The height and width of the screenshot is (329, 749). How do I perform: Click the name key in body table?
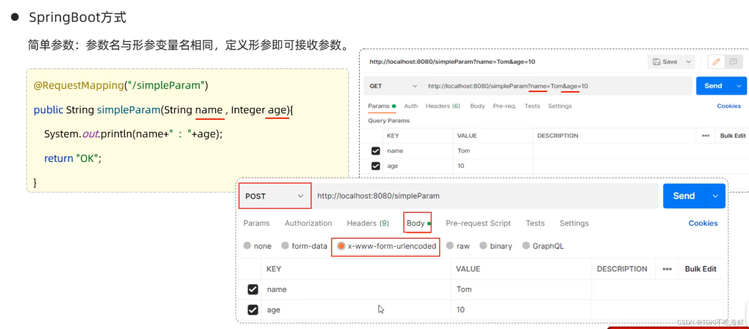tap(277, 289)
